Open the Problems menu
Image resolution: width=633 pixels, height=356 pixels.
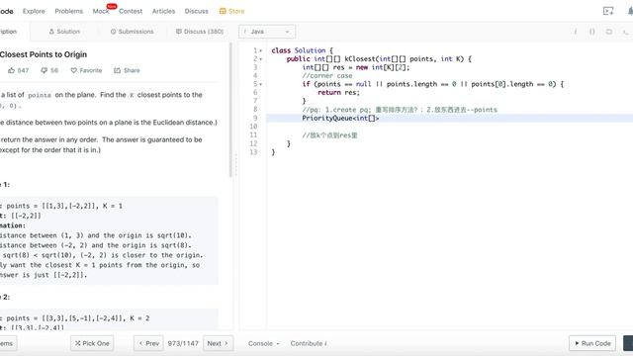(68, 11)
